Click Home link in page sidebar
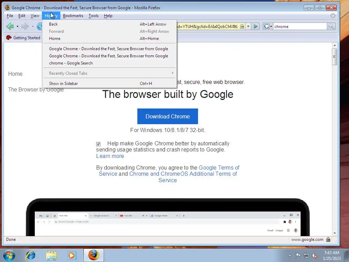This screenshot has height=262, width=349. point(15,74)
